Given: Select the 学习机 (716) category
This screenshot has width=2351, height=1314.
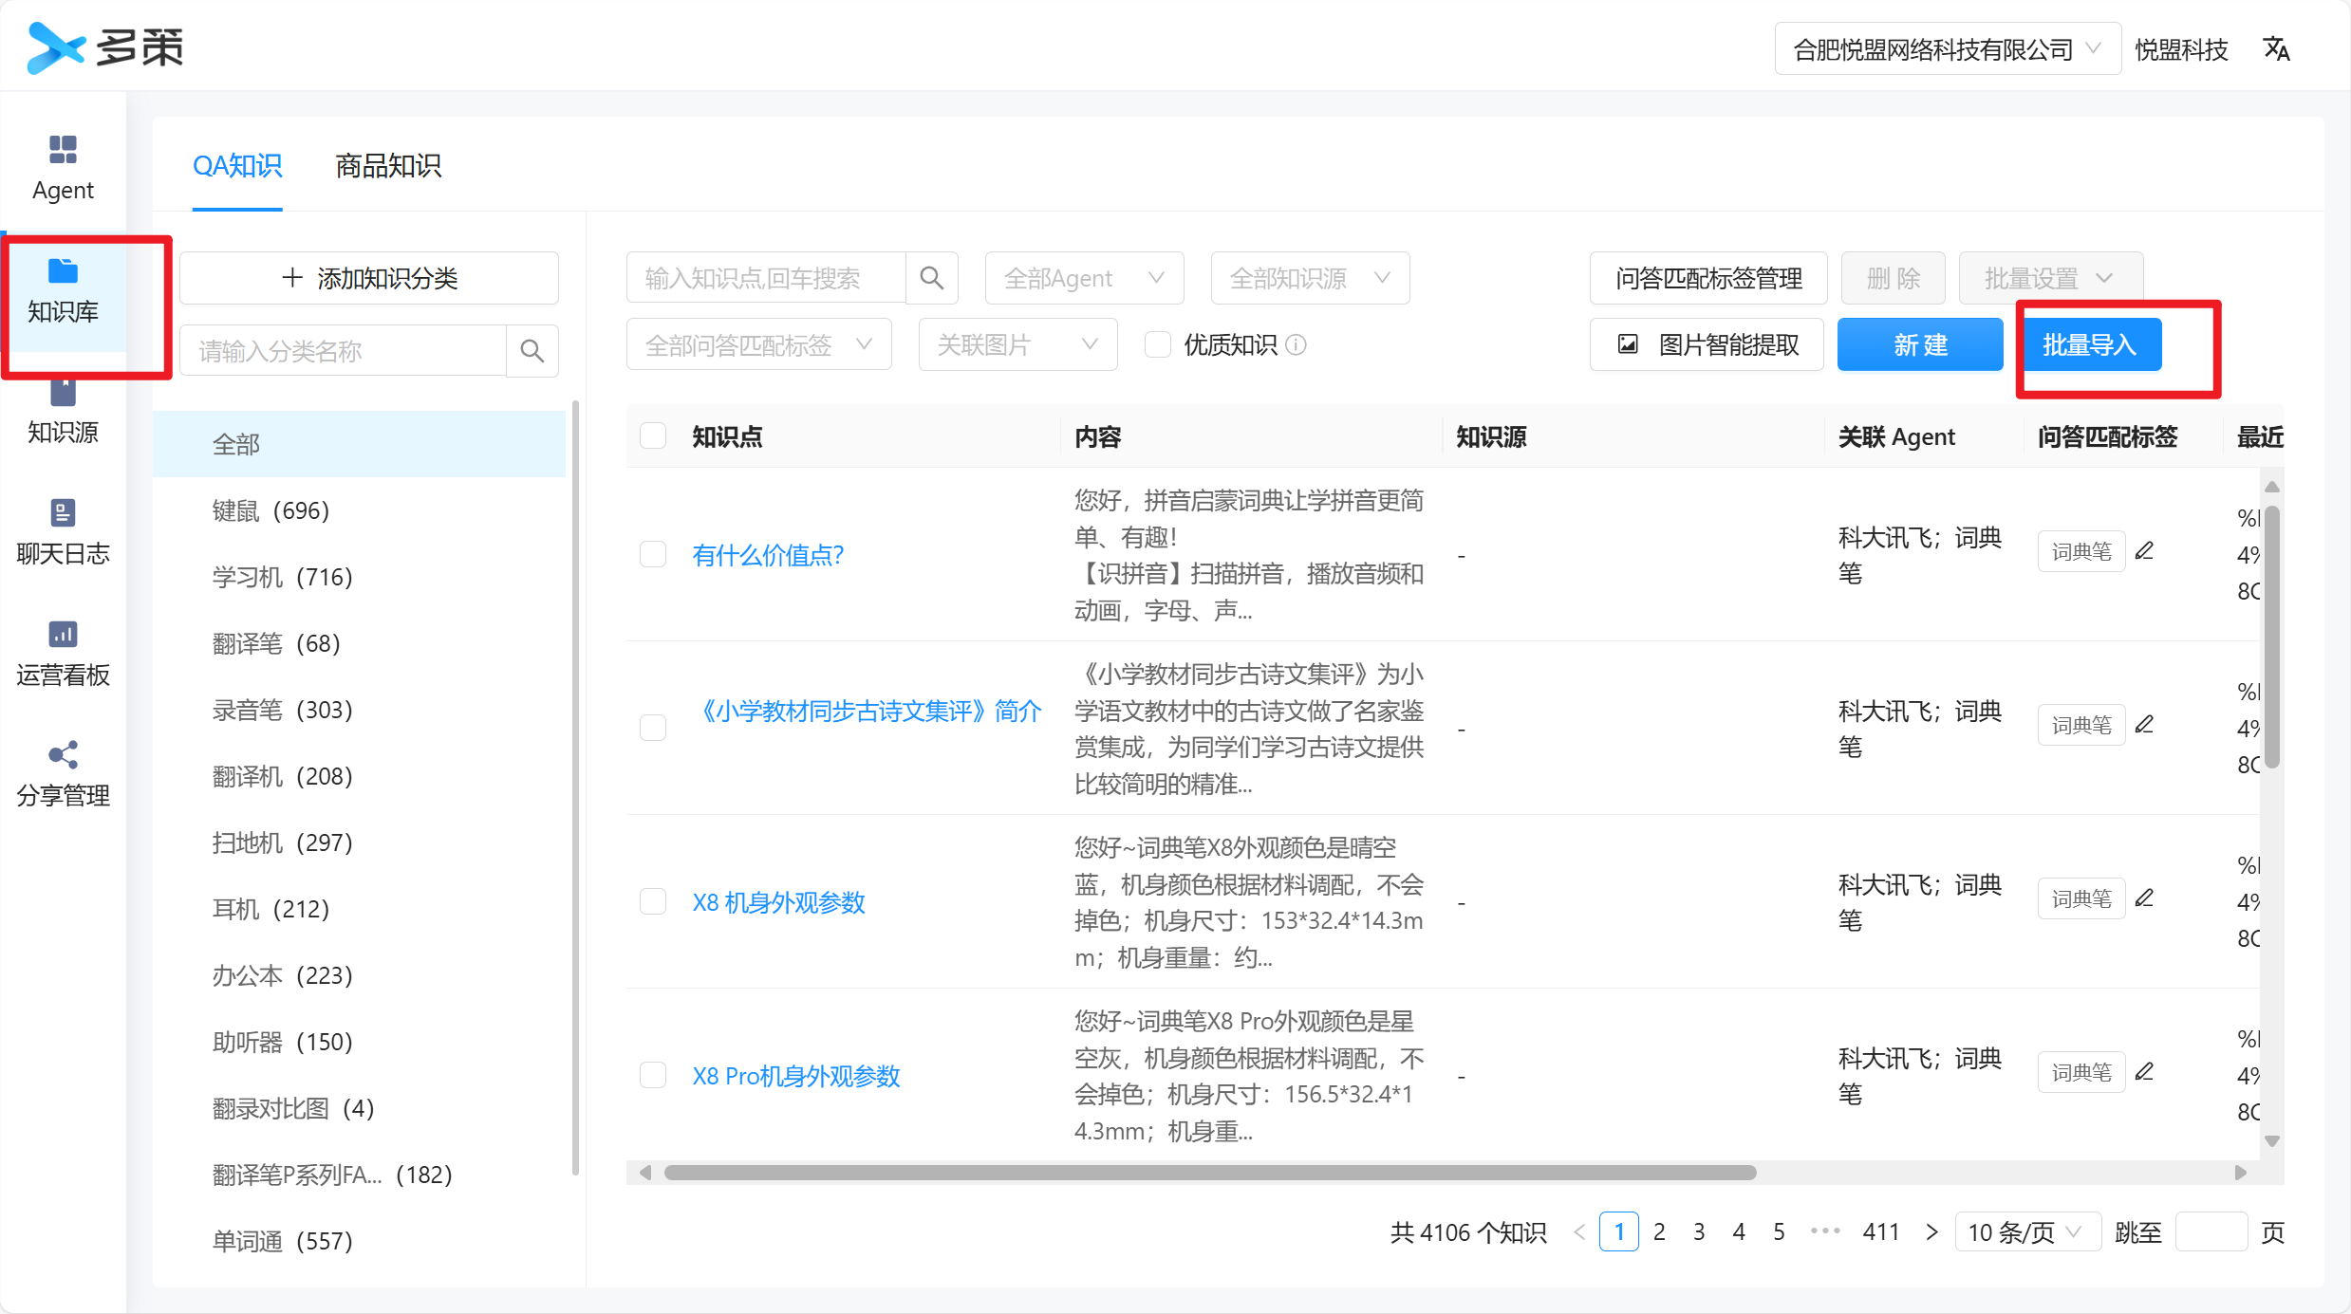Looking at the screenshot, I should [x=359, y=577].
